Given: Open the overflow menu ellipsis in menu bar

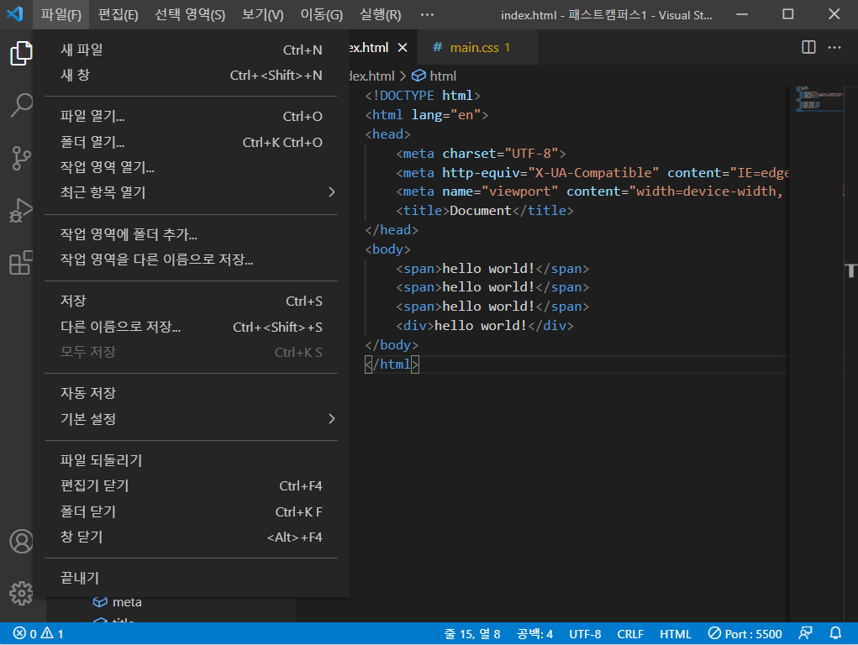Looking at the screenshot, I should (x=428, y=15).
